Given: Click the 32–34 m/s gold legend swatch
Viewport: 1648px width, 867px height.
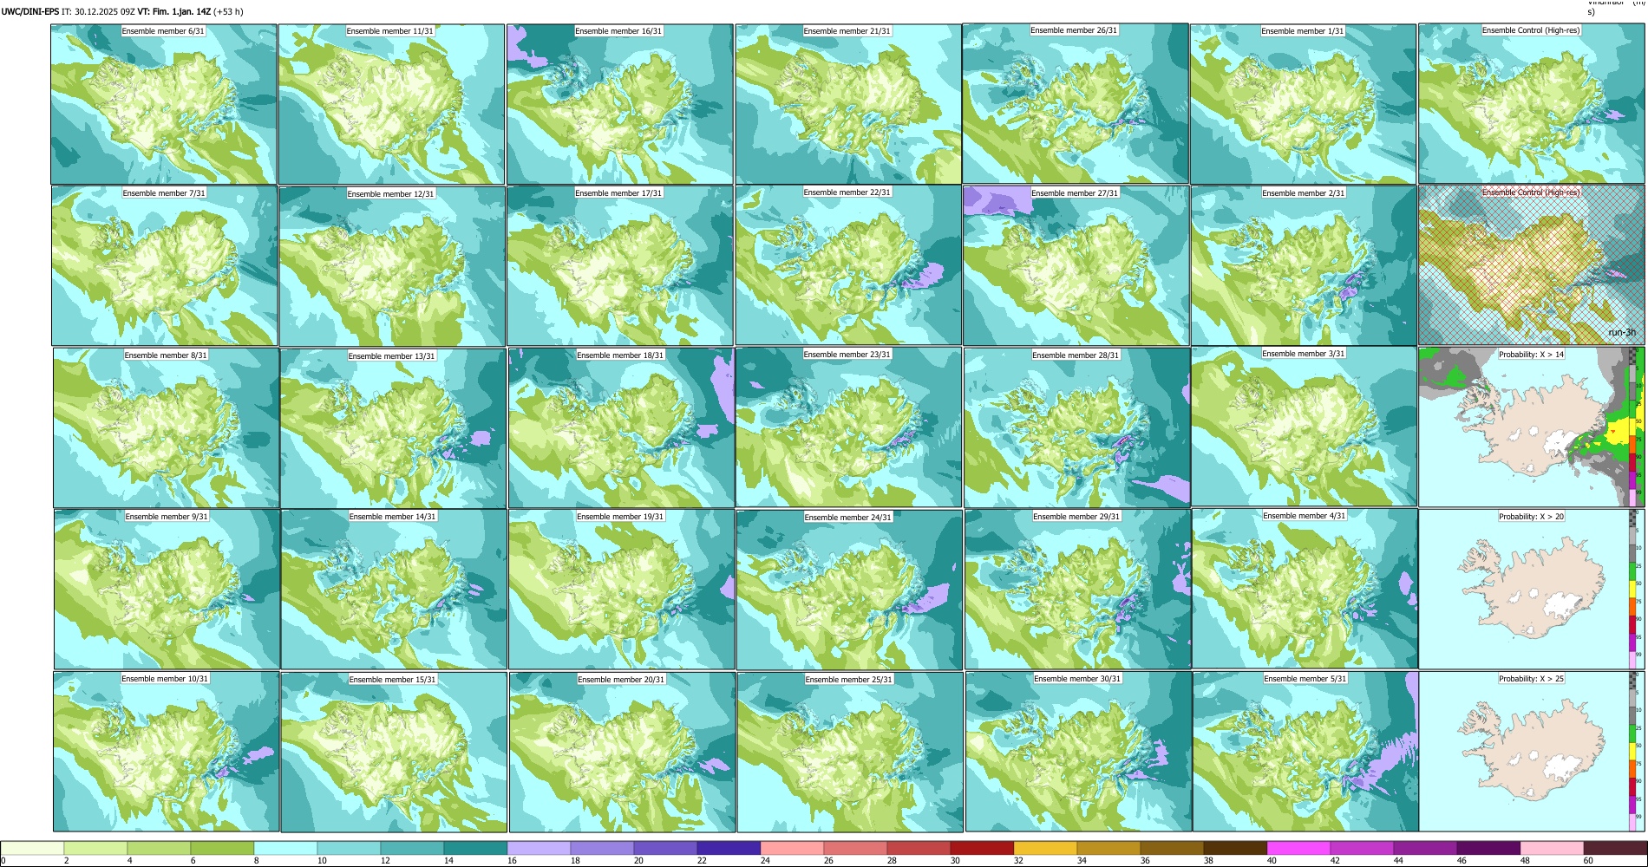Looking at the screenshot, I should pyautogui.click(x=1045, y=848).
